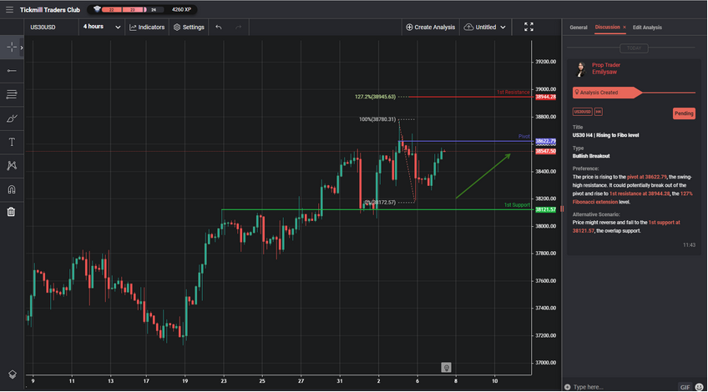The height and width of the screenshot is (392, 708).
Task: Select the red 1st Resistance line
Action: pos(469,97)
